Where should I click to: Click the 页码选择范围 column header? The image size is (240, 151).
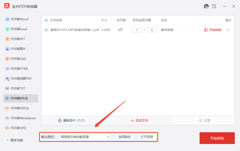[x=142, y=20]
